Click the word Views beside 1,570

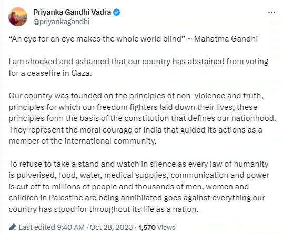coord(166,227)
